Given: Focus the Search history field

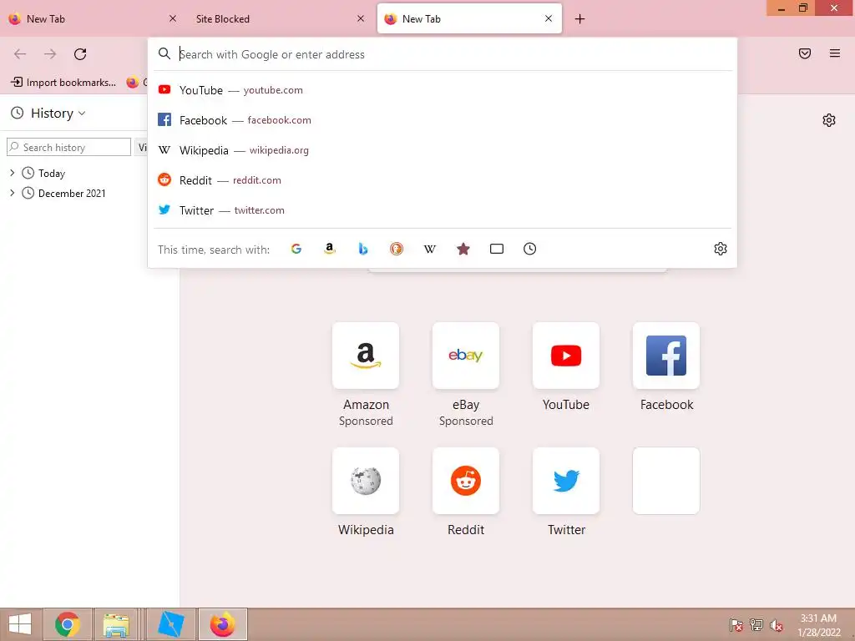Looking at the screenshot, I should 68,147.
